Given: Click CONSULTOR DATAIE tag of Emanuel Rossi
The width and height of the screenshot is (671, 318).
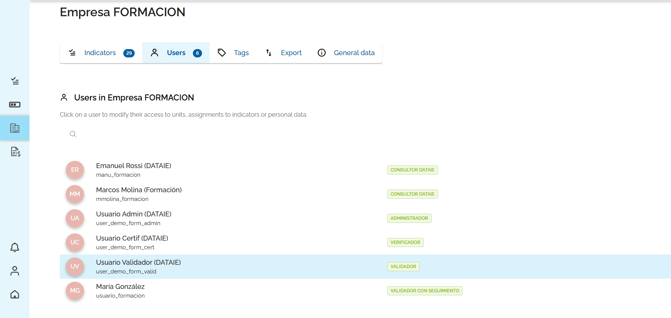Looking at the screenshot, I should 412,170.
